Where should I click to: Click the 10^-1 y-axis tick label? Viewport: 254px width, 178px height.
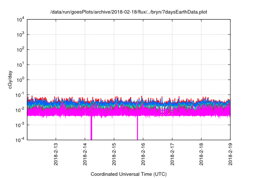tap(20, 95)
